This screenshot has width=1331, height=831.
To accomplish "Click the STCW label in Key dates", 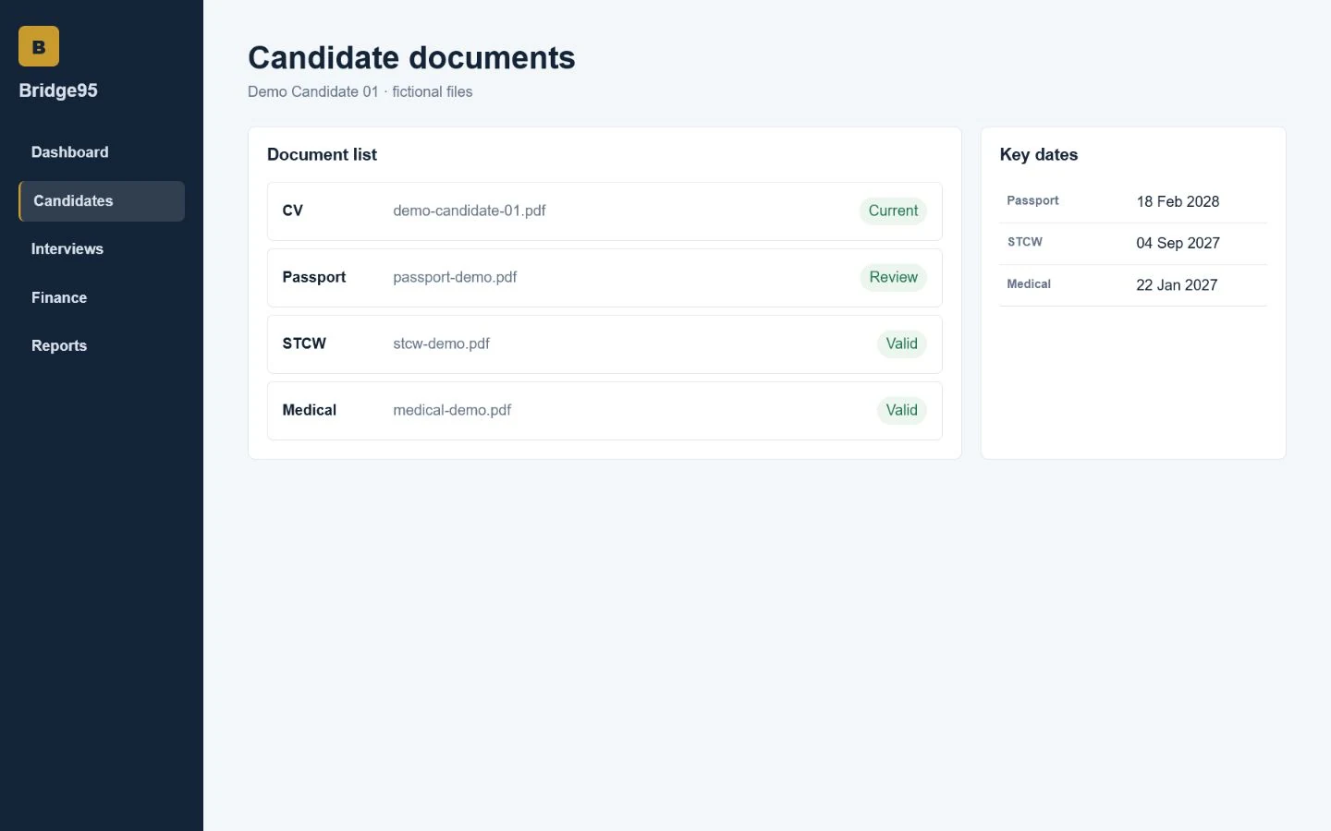I will coord(1024,242).
